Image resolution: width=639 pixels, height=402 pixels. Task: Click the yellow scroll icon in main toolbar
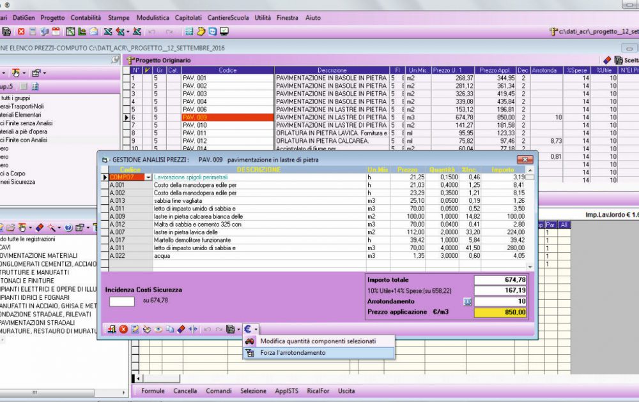click(x=201, y=31)
